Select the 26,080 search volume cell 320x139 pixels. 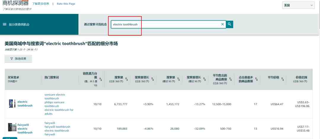pyautogui.click(x=175, y=129)
